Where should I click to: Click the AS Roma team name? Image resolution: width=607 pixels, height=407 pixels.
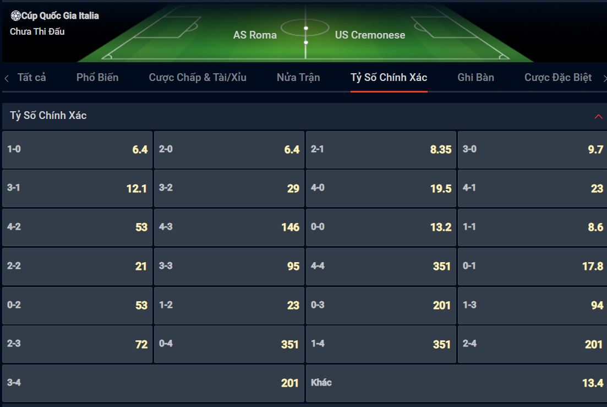tap(255, 35)
